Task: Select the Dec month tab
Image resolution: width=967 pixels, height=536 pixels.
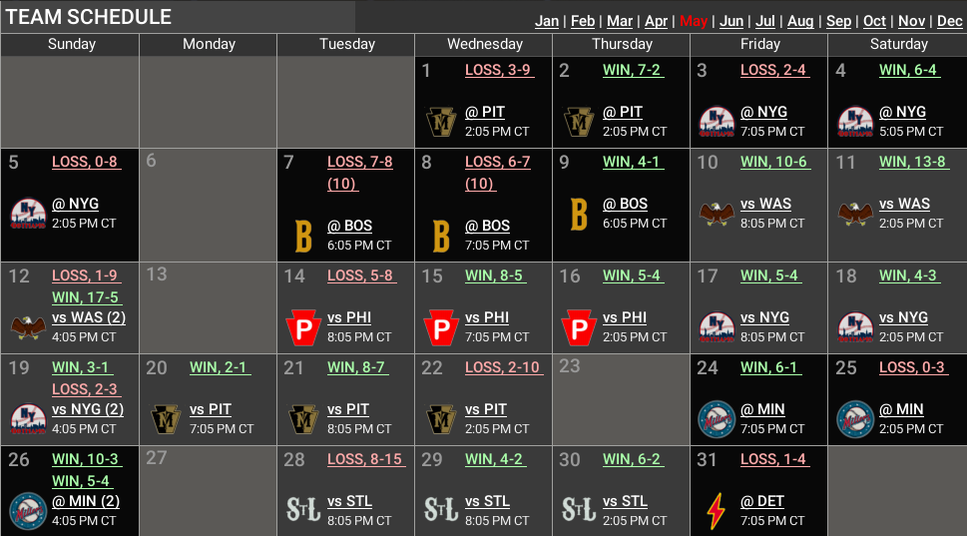Action: coord(949,21)
